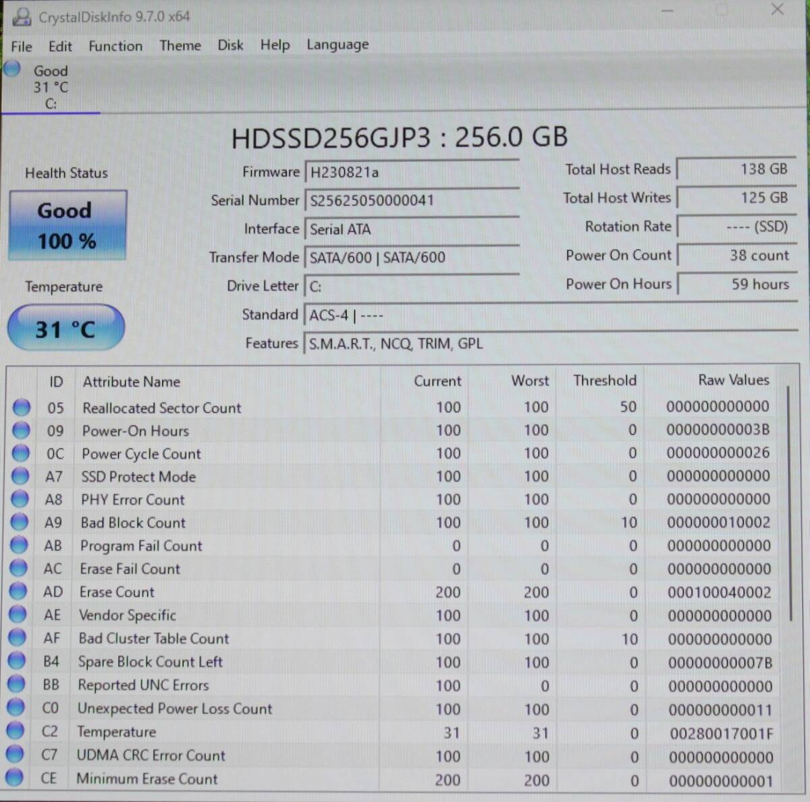Viewport: 810px width, 802px height.
Task: Click the 31 °C temperature button
Action: (65, 328)
